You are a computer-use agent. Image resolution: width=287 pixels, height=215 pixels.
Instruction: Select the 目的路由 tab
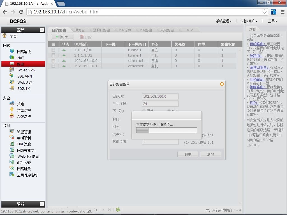click(59, 30)
